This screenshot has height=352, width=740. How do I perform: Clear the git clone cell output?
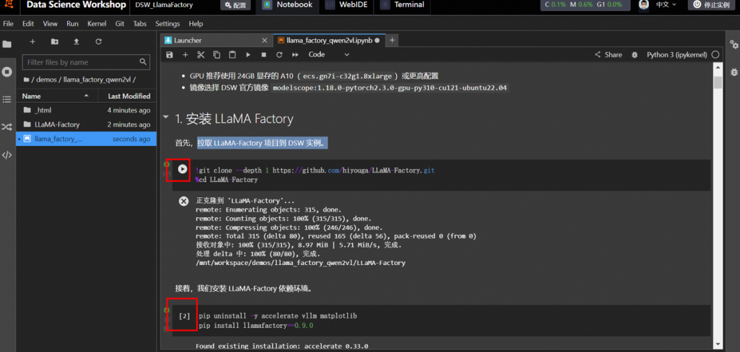tap(184, 201)
